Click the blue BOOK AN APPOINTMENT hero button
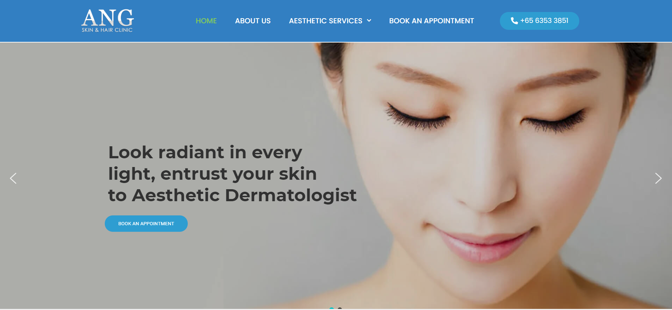Viewport: 672px width, 310px height. (146, 223)
